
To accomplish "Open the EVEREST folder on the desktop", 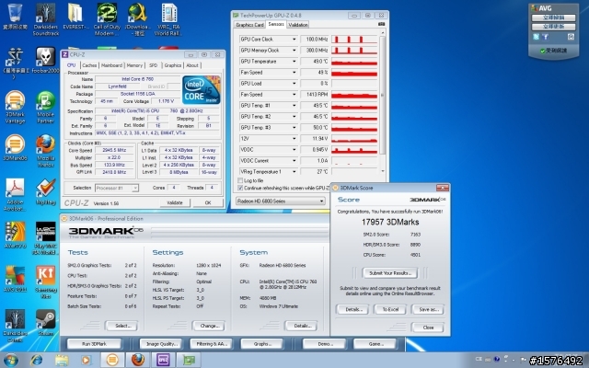I will pyautogui.click(x=75, y=17).
